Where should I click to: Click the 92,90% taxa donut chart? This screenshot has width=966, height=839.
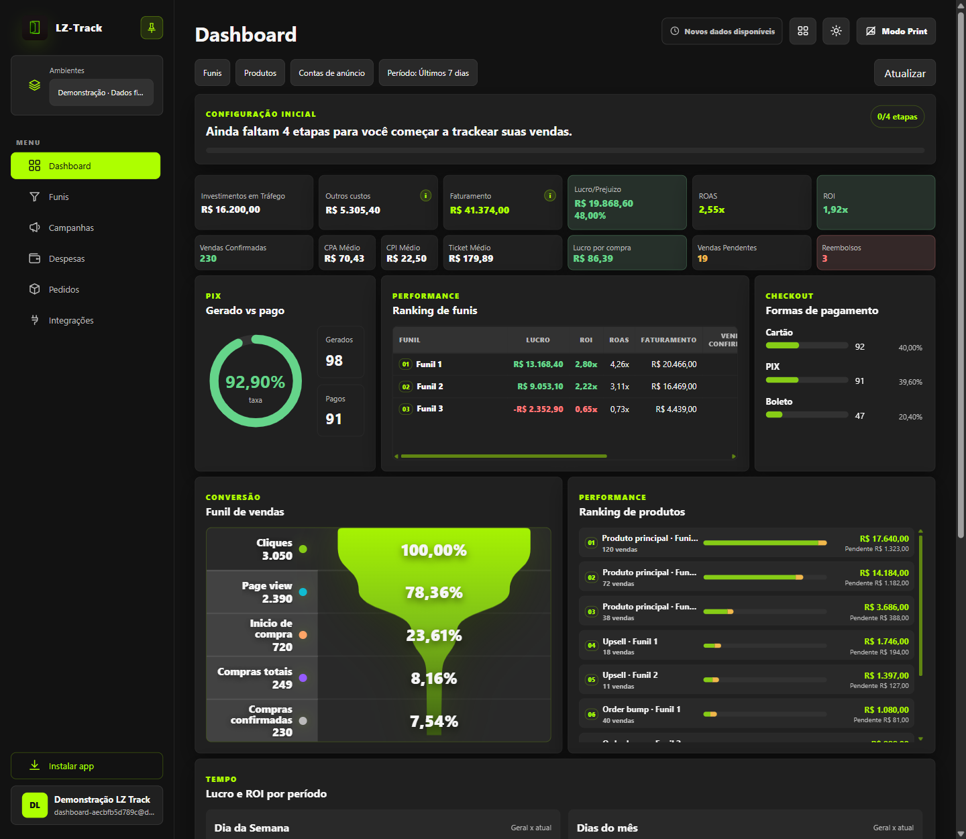pyautogui.click(x=256, y=381)
